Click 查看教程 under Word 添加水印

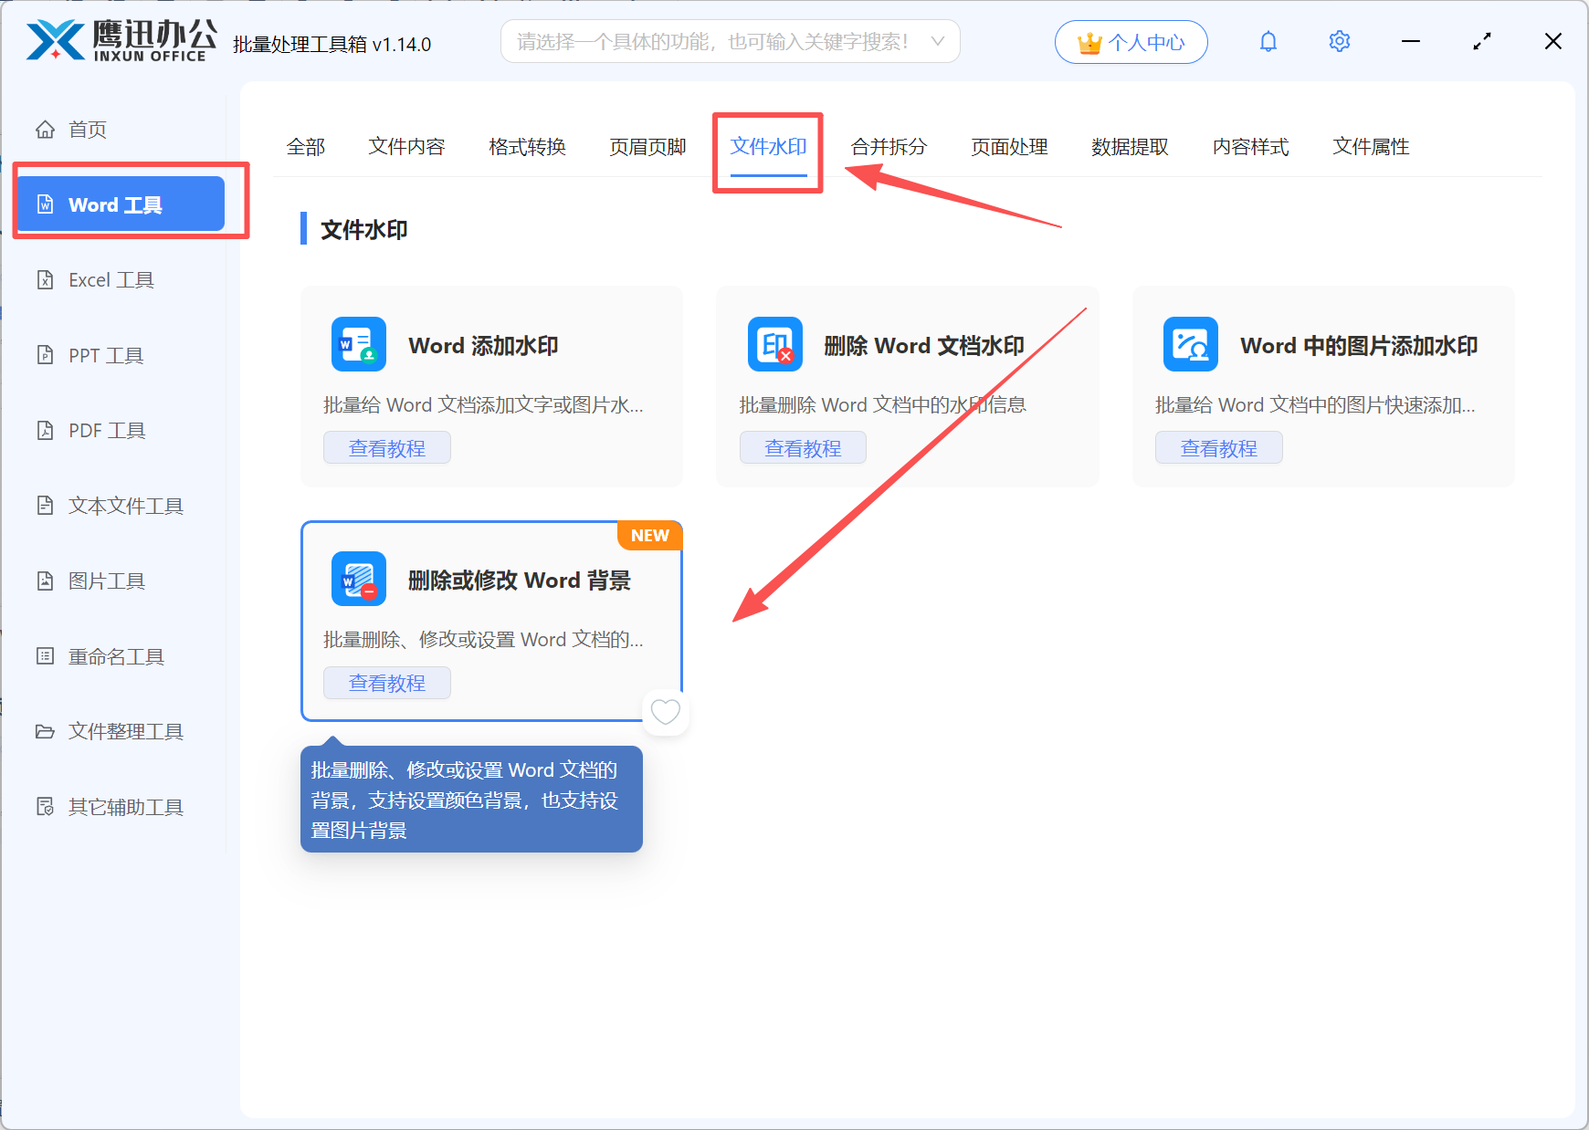387,447
